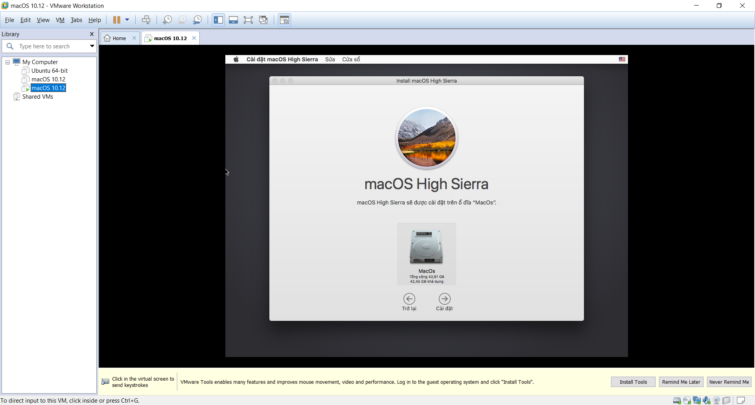Collapse the My Computer tree node
The width and height of the screenshot is (755, 405).
tap(7, 62)
